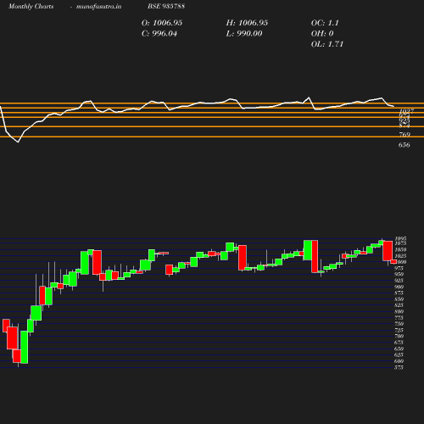Click the '1095' price axis label
This screenshot has width=424, height=424.
pos(400,238)
